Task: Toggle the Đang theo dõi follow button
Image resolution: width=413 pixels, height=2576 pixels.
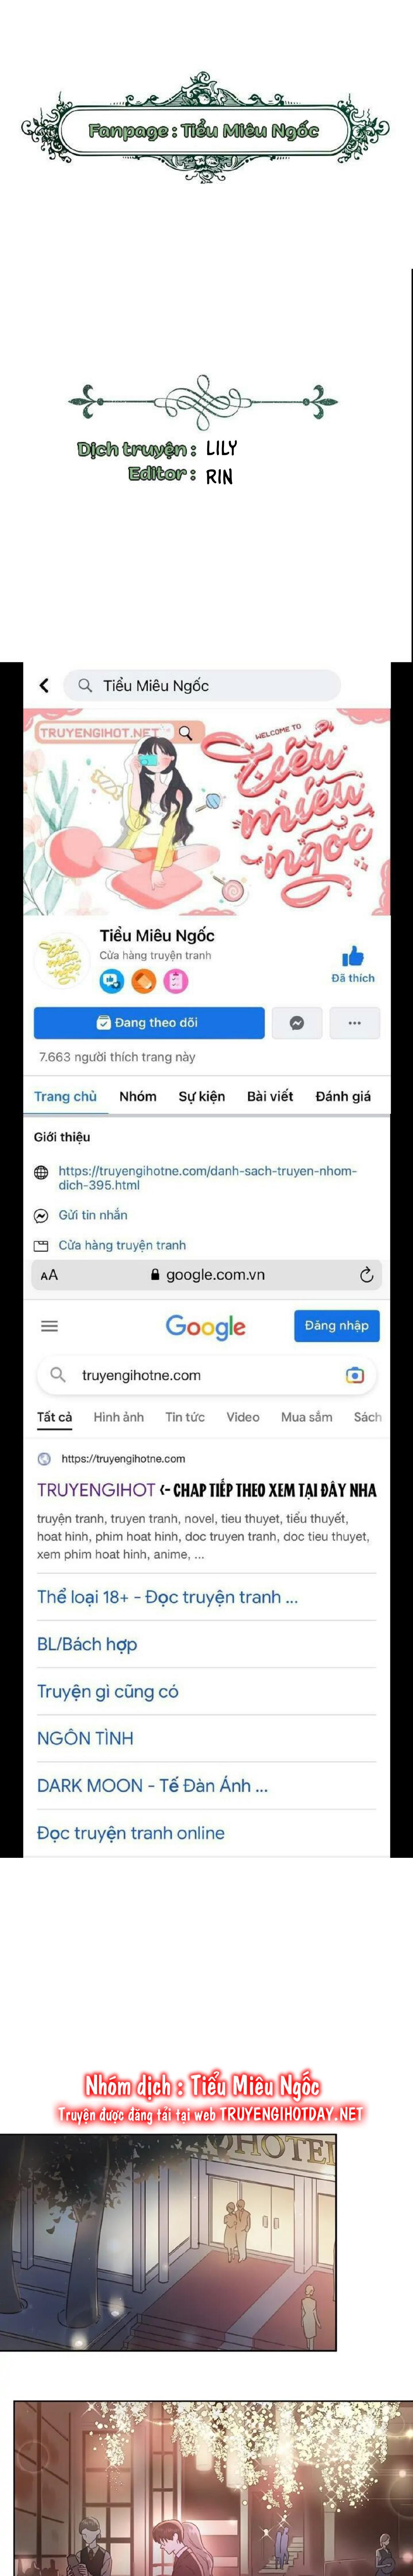Action: pyautogui.click(x=149, y=1023)
